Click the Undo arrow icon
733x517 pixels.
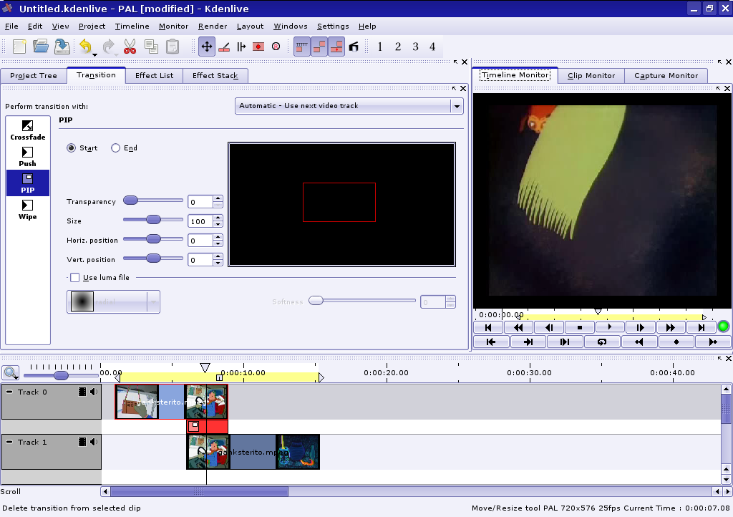click(x=85, y=47)
